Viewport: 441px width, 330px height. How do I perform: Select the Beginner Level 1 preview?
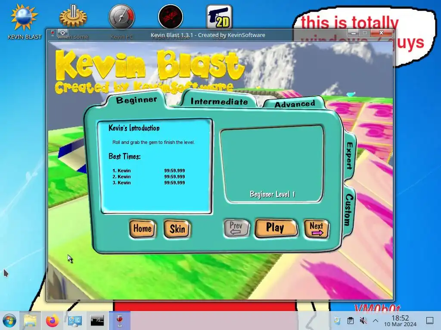[273, 164]
